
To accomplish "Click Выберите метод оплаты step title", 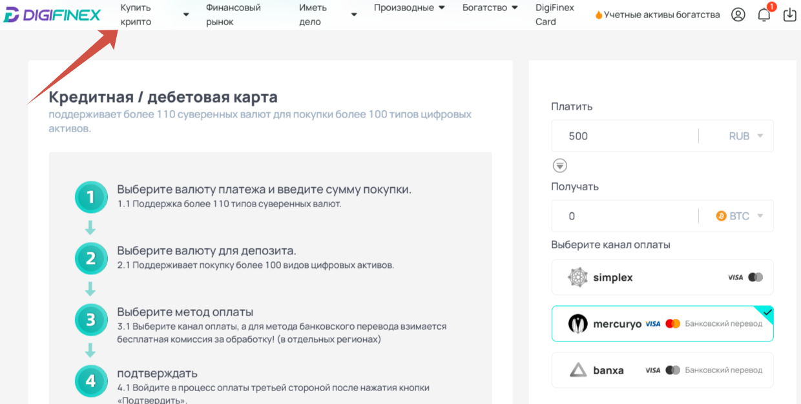I will point(185,312).
